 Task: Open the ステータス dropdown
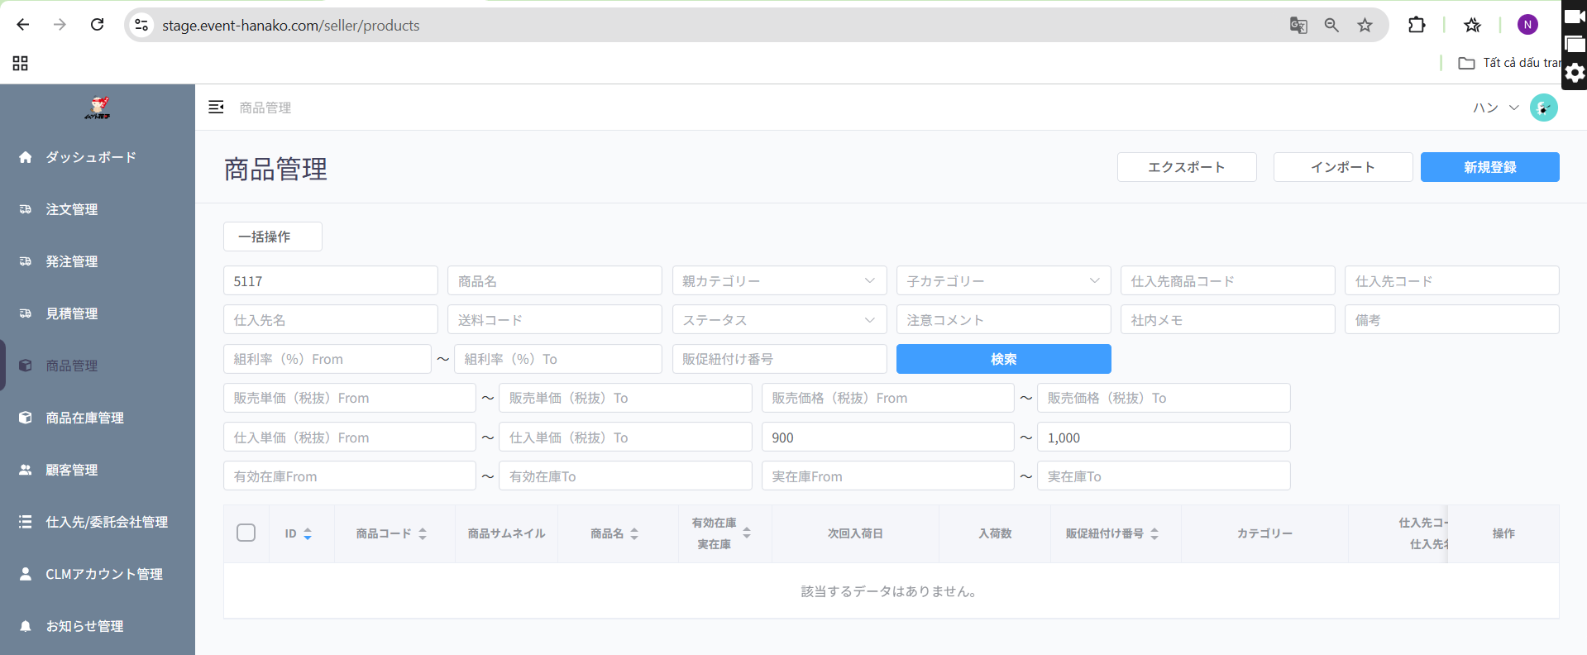779,320
